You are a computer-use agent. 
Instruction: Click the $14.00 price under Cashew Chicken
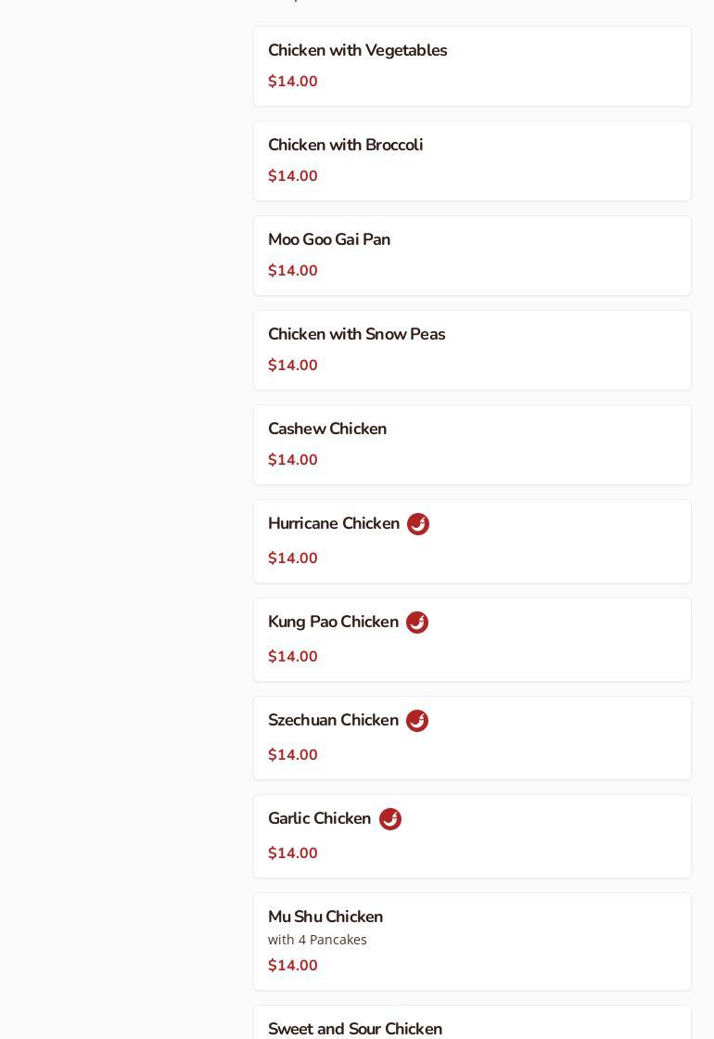pyautogui.click(x=293, y=460)
